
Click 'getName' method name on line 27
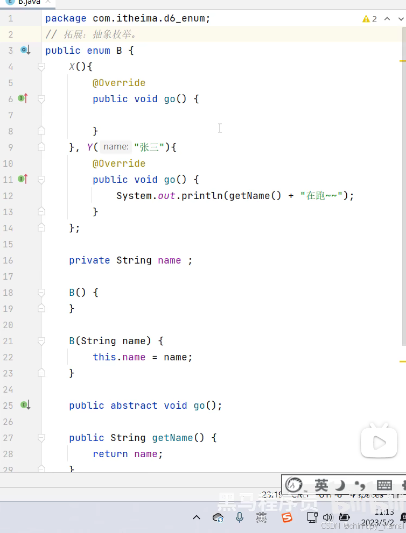pos(172,438)
